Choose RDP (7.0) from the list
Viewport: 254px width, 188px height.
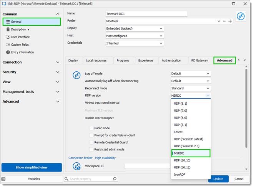pyautogui.click(x=191, y=110)
